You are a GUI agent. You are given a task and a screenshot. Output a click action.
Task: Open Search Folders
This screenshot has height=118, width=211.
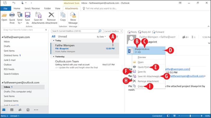11,74
